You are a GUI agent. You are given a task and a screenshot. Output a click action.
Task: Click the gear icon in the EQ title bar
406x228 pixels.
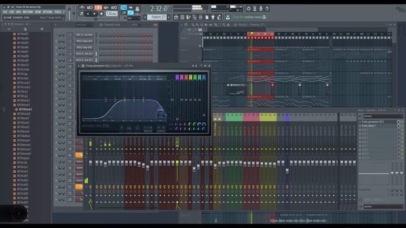tap(83, 66)
